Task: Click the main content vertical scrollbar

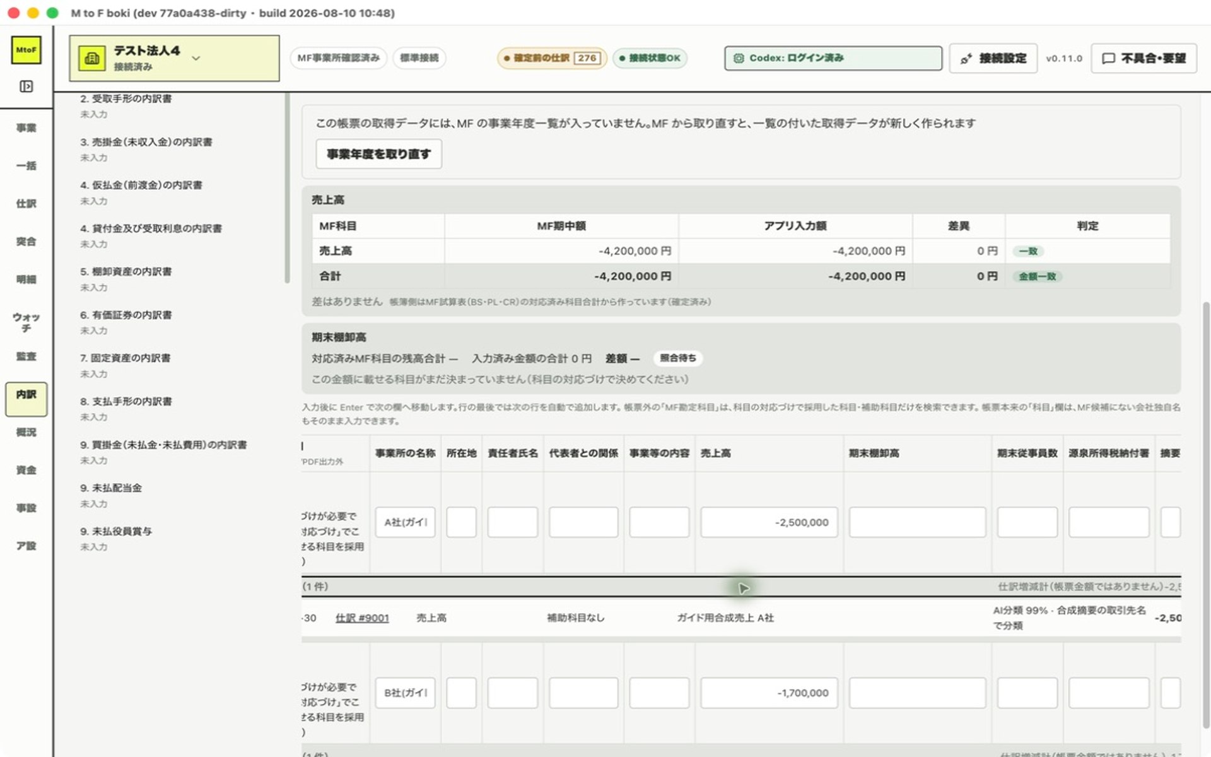Action: [1206, 514]
